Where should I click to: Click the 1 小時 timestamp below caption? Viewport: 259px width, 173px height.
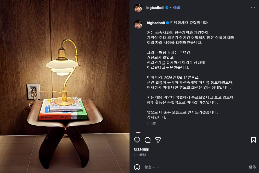pos(151,124)
